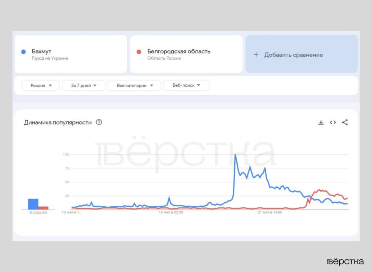The height and width of the screenshot is (272, 372).
Task: Click the blue line peak at 100
Action: click(x=235, y=155)
